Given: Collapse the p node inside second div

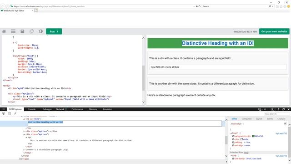Looking at the screenshot, I should tap(26, 138).
